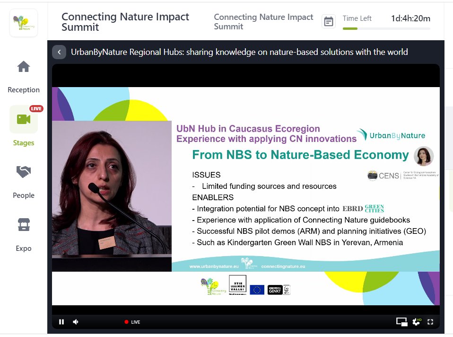
Task: Click the Connecting Nature Impact Summit title
Action: click(x=125, y=22)
